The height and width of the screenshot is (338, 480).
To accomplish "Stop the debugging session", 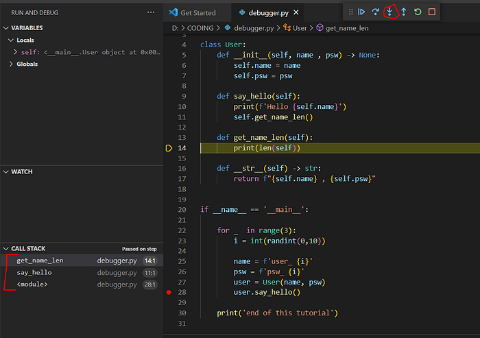I will point(432,12).
